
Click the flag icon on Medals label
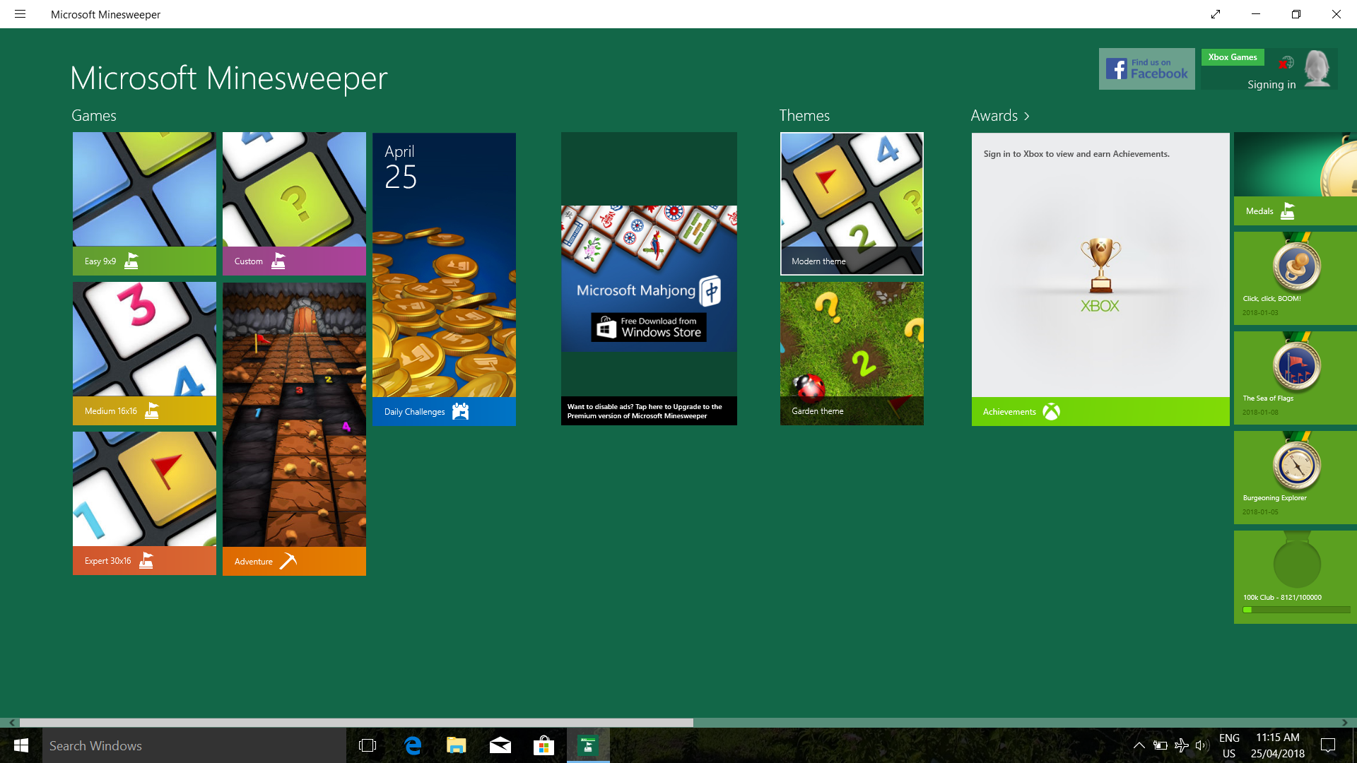pyautogui.click(x=1288, y=211)
